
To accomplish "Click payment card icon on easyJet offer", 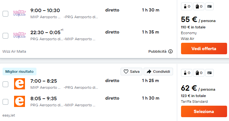I will click(x=209, y=73).
